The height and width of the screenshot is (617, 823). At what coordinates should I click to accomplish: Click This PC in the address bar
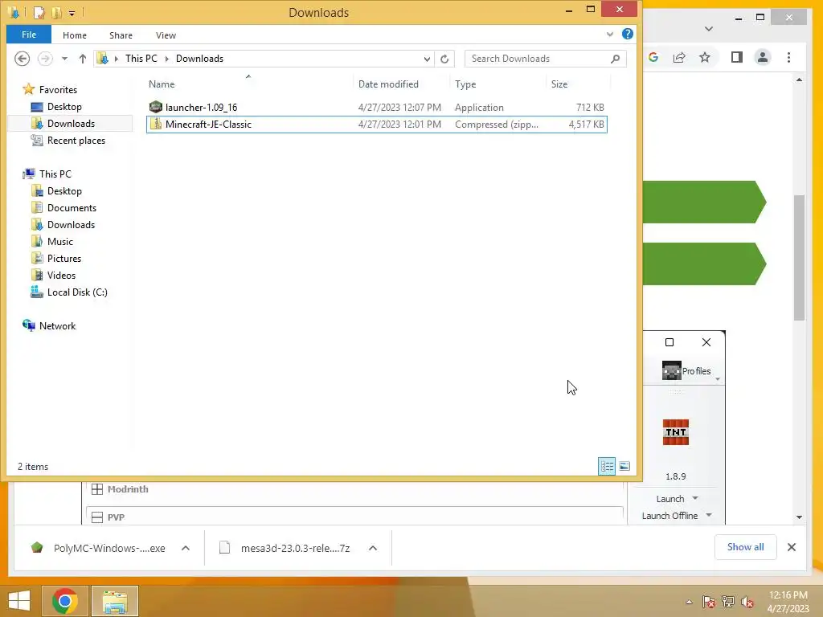[x=141, y=59]
